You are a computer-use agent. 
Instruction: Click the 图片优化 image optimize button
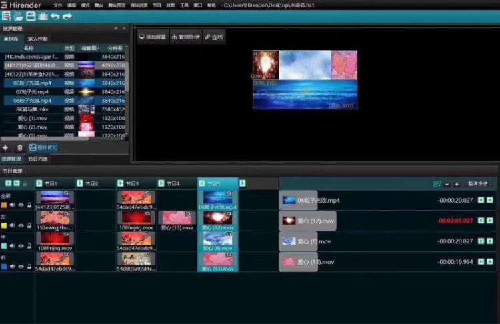click(x=43, y=147)
